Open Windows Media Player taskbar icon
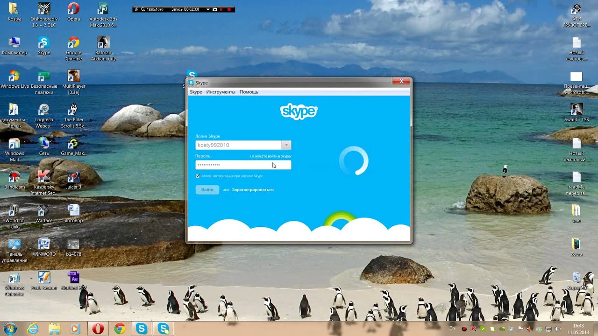 coord(76,329)
